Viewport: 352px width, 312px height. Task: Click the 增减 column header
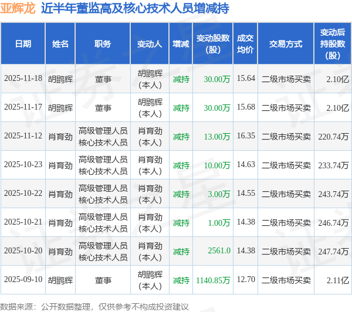coord(181,44)
